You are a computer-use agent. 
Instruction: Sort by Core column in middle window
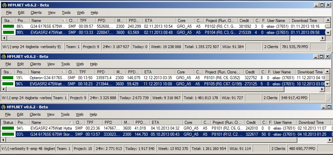pyautogui.click(x=185, y=72)
